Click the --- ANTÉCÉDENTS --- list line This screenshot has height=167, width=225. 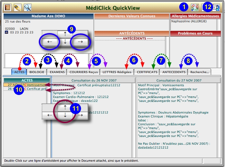click(134, 38)
